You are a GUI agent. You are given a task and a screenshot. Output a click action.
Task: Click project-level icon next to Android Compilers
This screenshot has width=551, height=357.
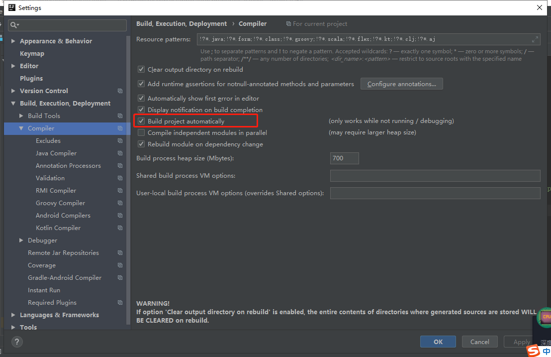[x=120, y=215]
